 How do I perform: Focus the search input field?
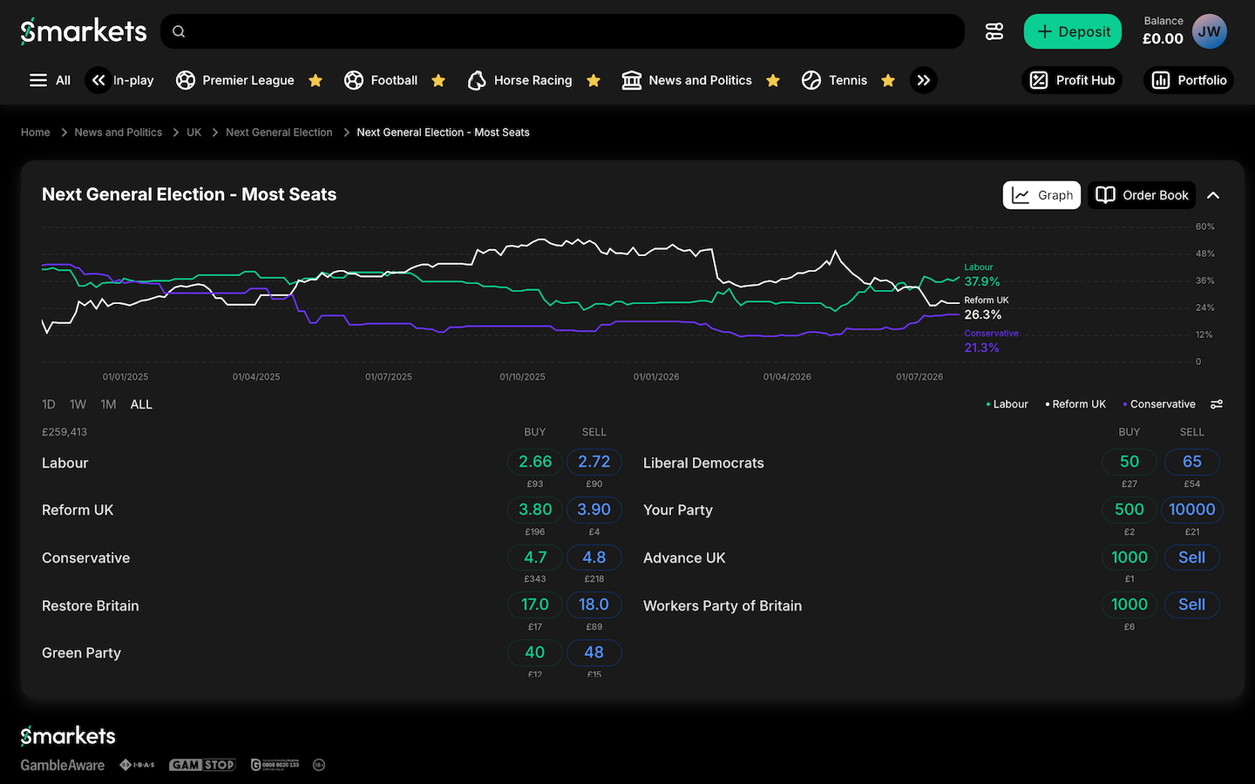pyautogui.click(x=562, y=31)
